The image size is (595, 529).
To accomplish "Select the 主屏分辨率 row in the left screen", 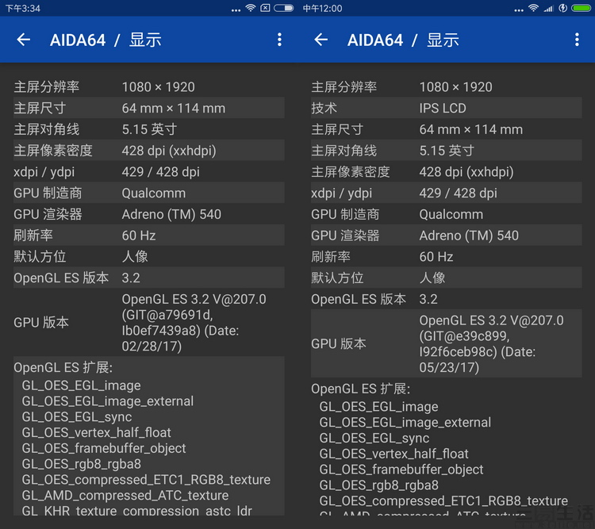I will [149, 87].
